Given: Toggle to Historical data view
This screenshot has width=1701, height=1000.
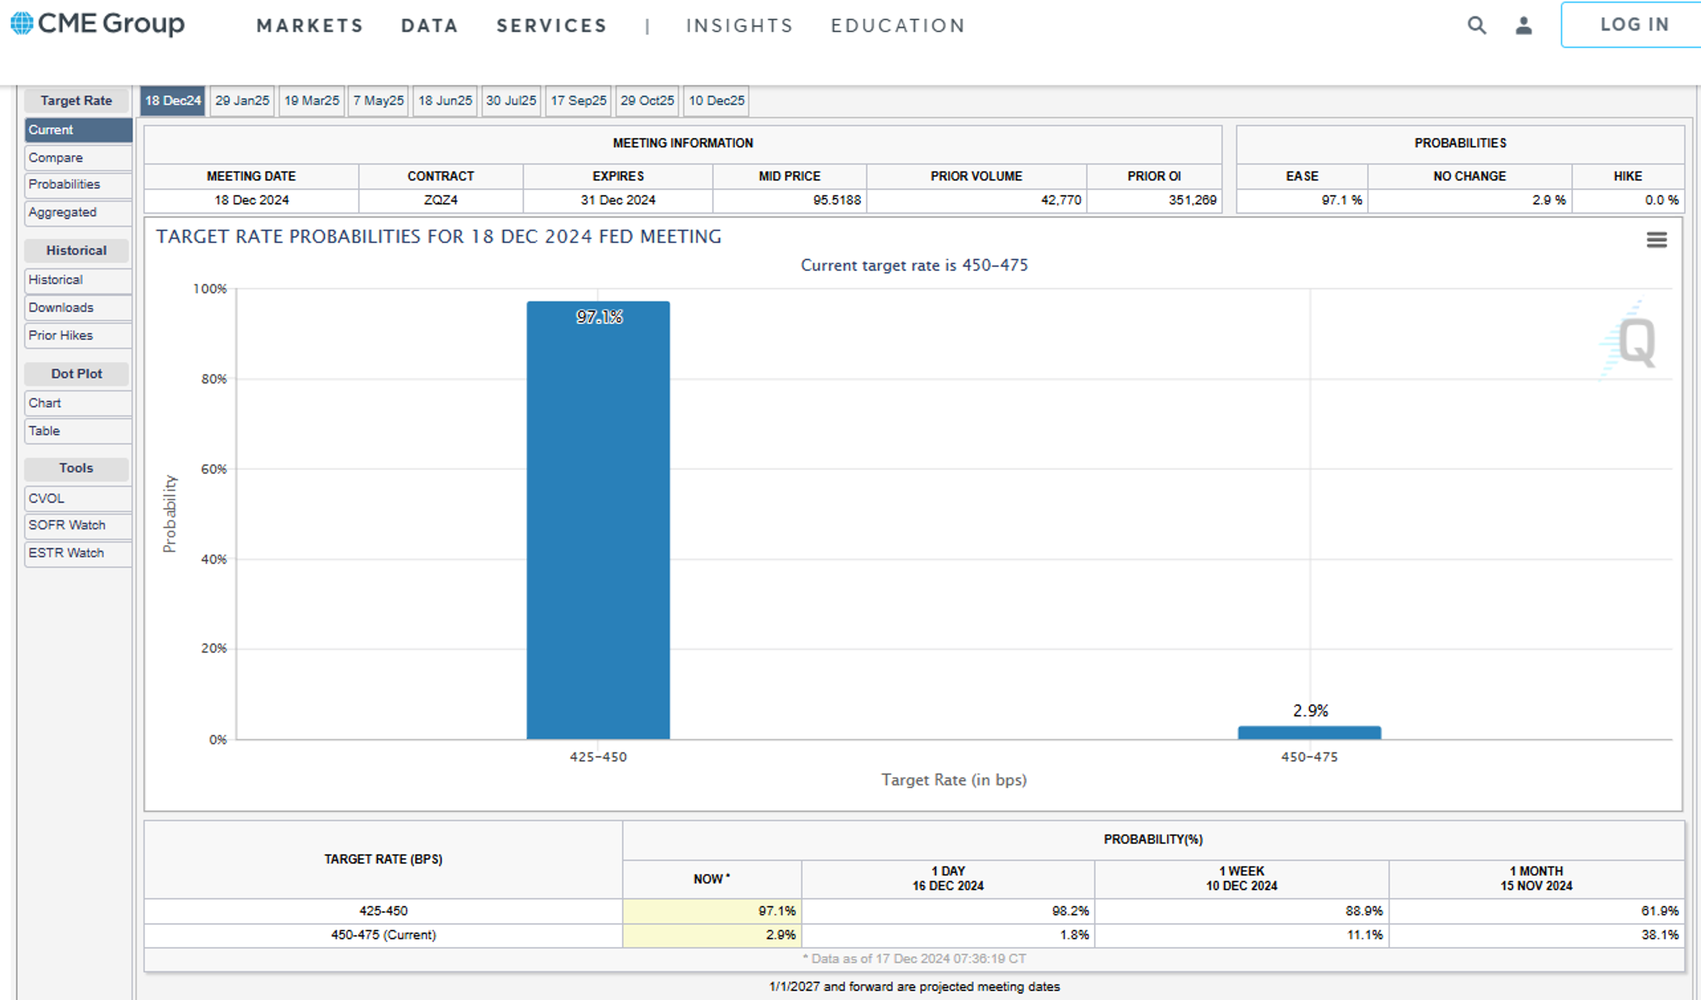Looking at the screenshot, I should (55, 279).
